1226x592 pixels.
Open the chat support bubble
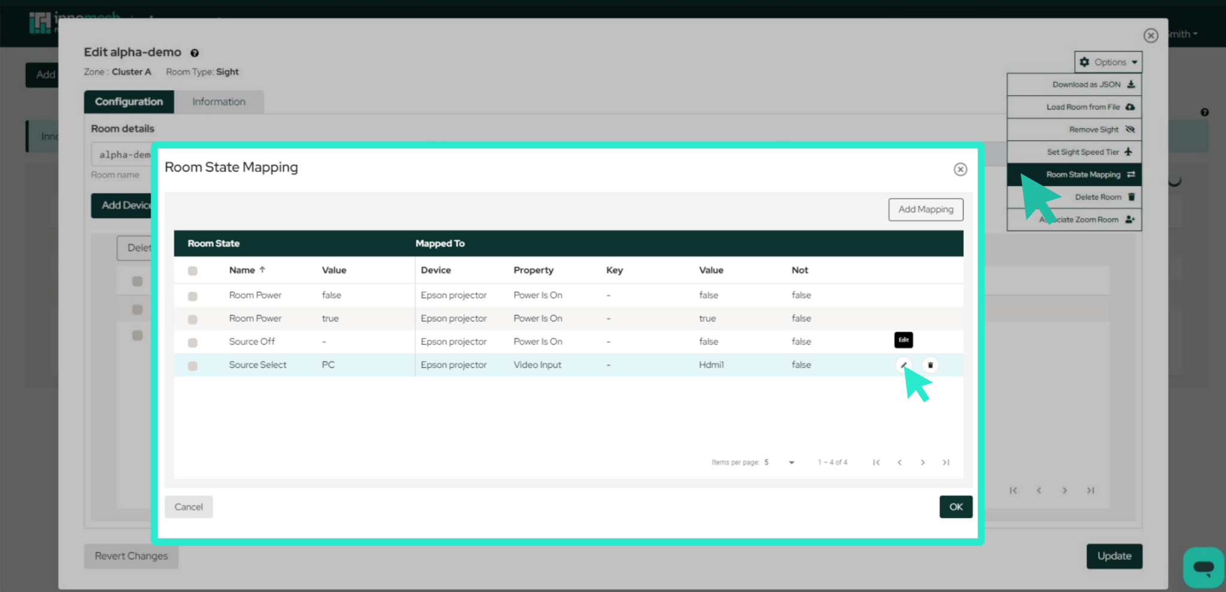[x=1203, y=567]
